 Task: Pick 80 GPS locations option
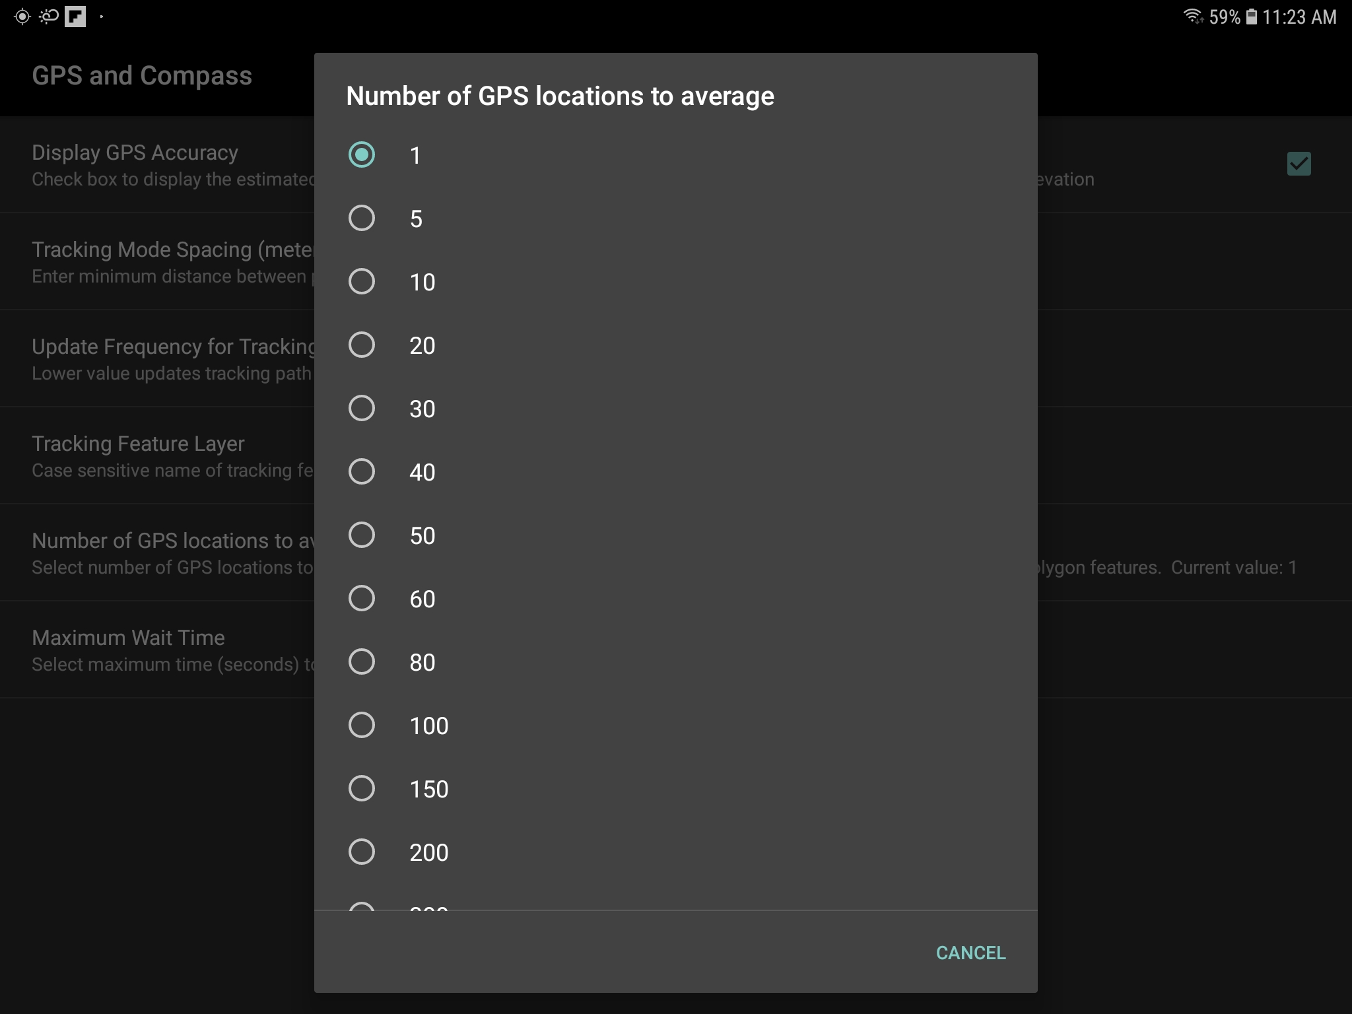(362, 662)
